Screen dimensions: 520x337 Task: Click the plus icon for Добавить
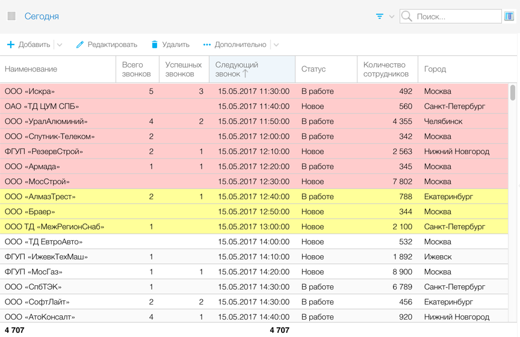point(10,45)
